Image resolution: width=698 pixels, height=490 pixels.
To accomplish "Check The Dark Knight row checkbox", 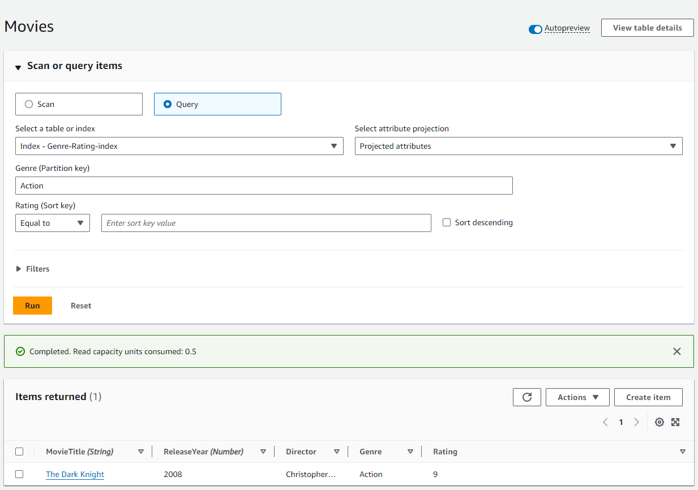I will click(19, 474).
